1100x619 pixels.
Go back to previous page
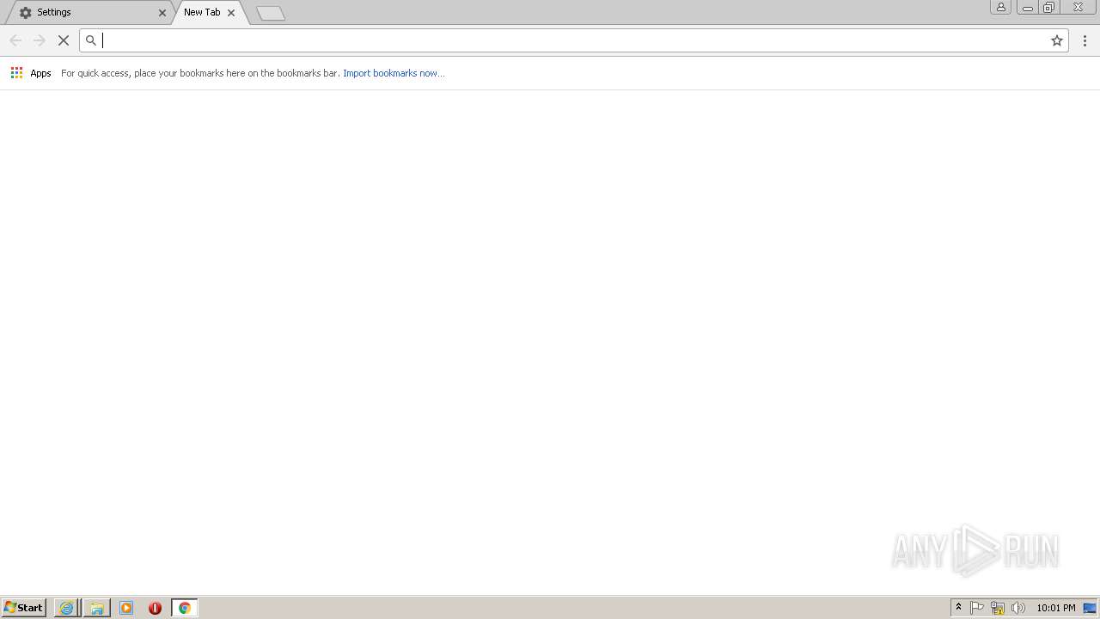point(15,40)
